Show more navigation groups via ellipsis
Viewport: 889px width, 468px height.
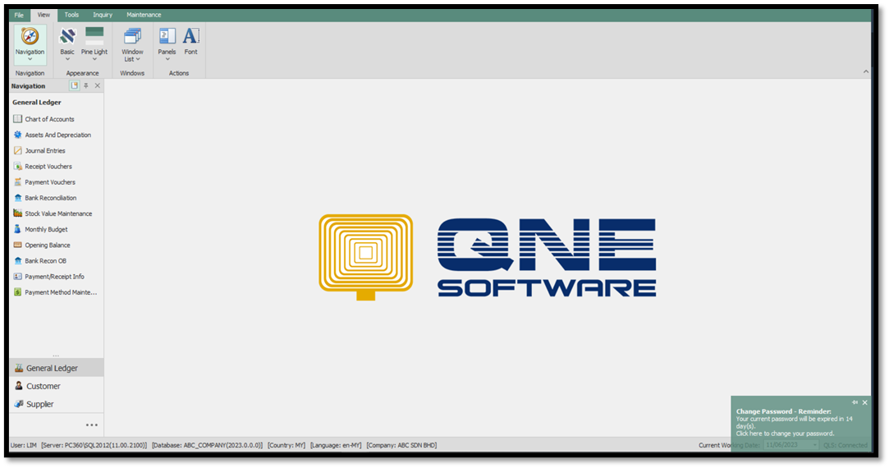pos(92,424)
